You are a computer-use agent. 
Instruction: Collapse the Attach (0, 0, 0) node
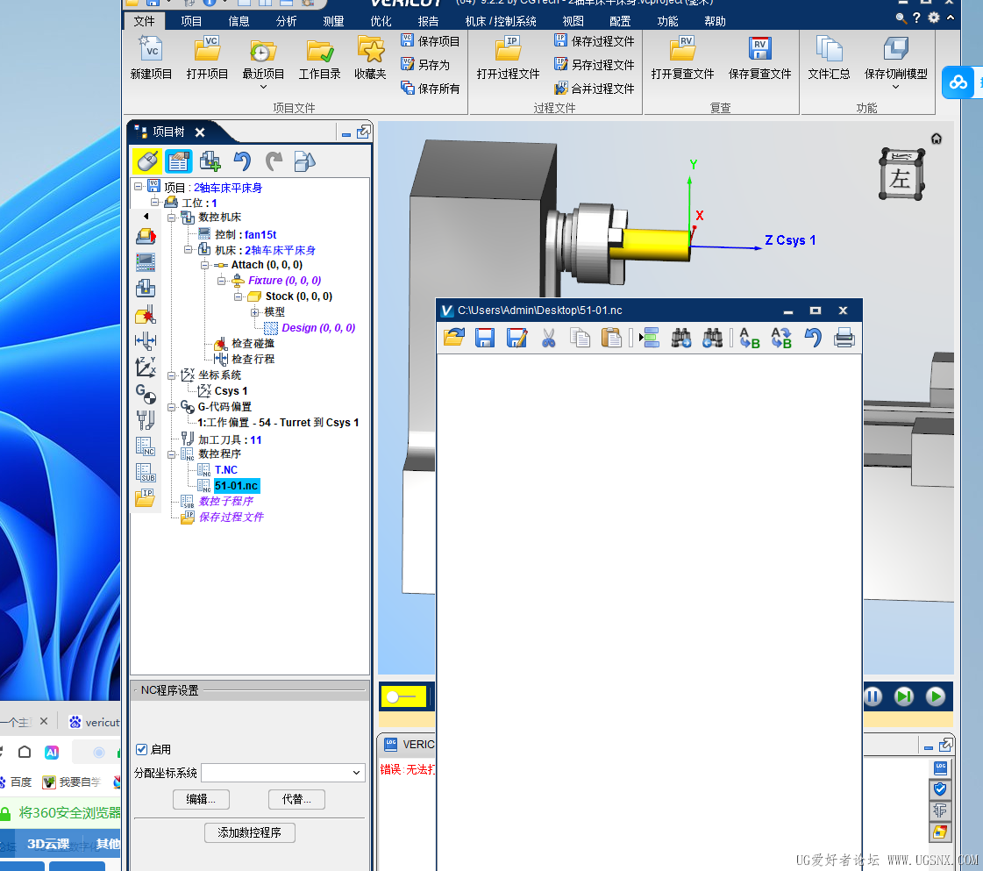(x=204, y=265)
